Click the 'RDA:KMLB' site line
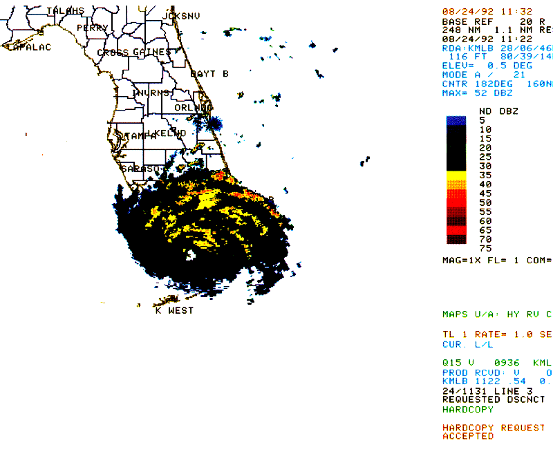553x474 pixels. coord(497,48)
